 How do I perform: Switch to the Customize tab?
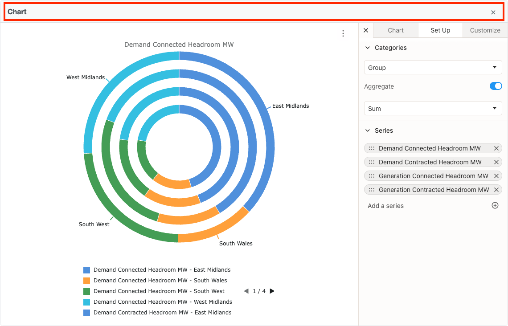(x=485, y=30)
